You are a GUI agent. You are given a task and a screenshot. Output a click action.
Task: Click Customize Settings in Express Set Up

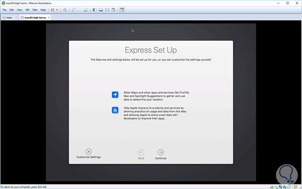pyautogui.click(x=89, y=154)
